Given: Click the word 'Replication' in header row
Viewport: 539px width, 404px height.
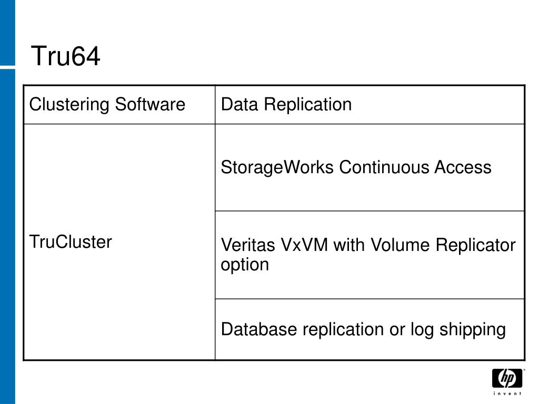Looking at the screenshot, I should 308,105.
